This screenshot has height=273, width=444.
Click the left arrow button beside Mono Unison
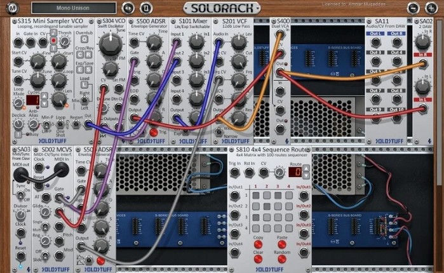[x=128, y=8]
